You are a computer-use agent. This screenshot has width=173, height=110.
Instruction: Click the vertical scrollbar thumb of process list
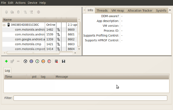pyautogui.click(x=79, y=34)
